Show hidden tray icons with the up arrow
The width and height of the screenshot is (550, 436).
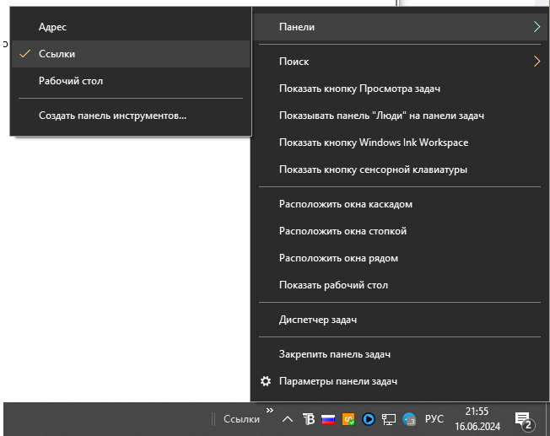(288, 419)
